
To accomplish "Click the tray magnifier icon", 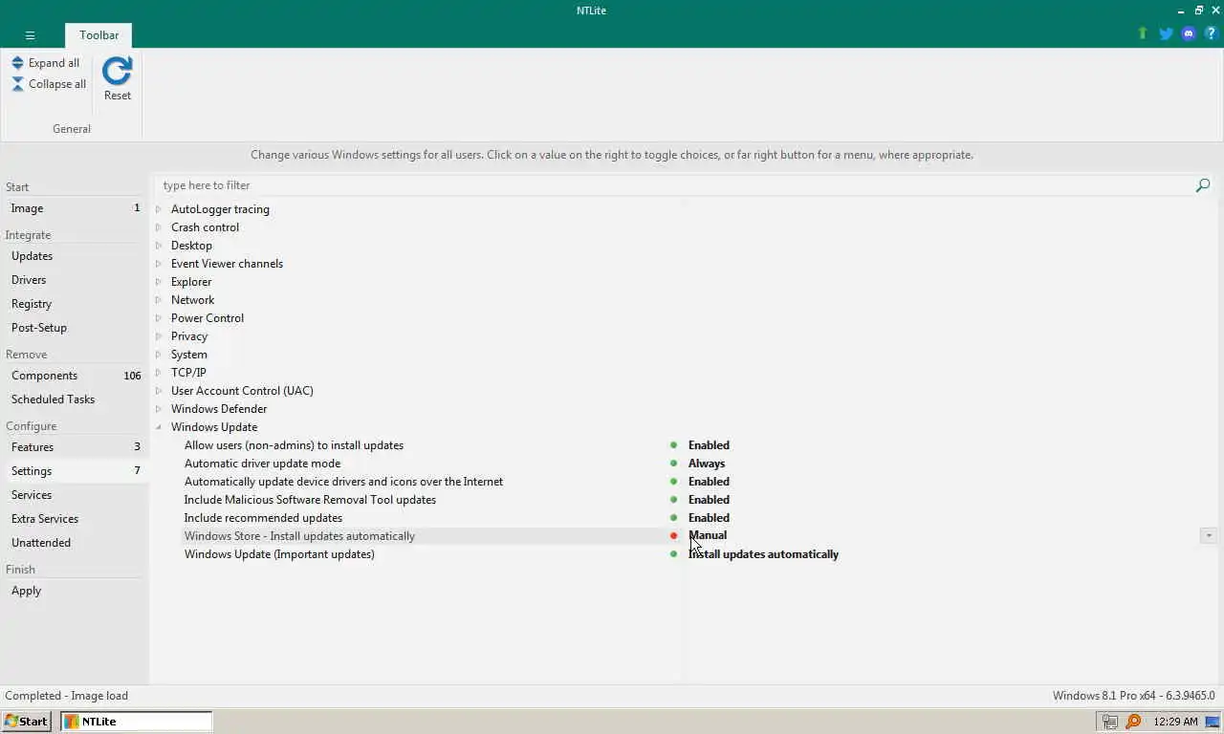I will 1133,722.
